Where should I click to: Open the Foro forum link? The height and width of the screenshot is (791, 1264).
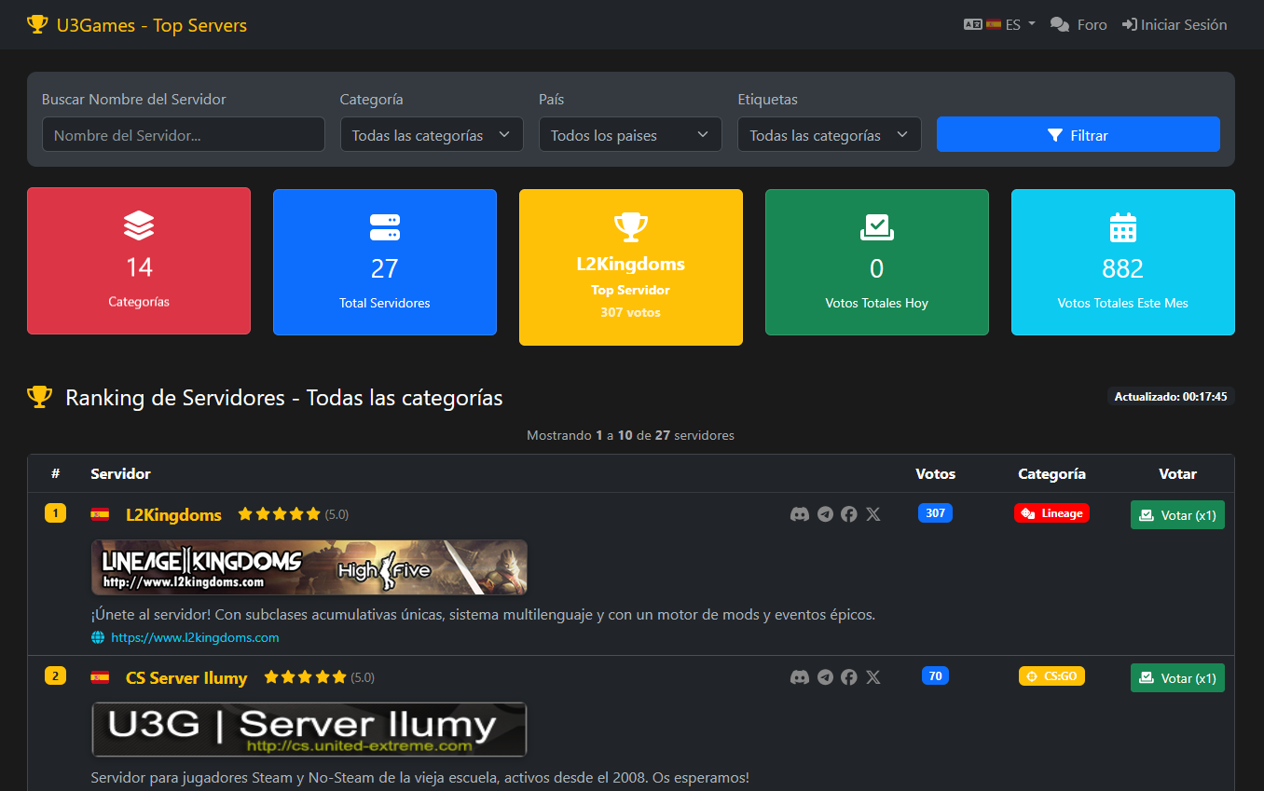1079,25
